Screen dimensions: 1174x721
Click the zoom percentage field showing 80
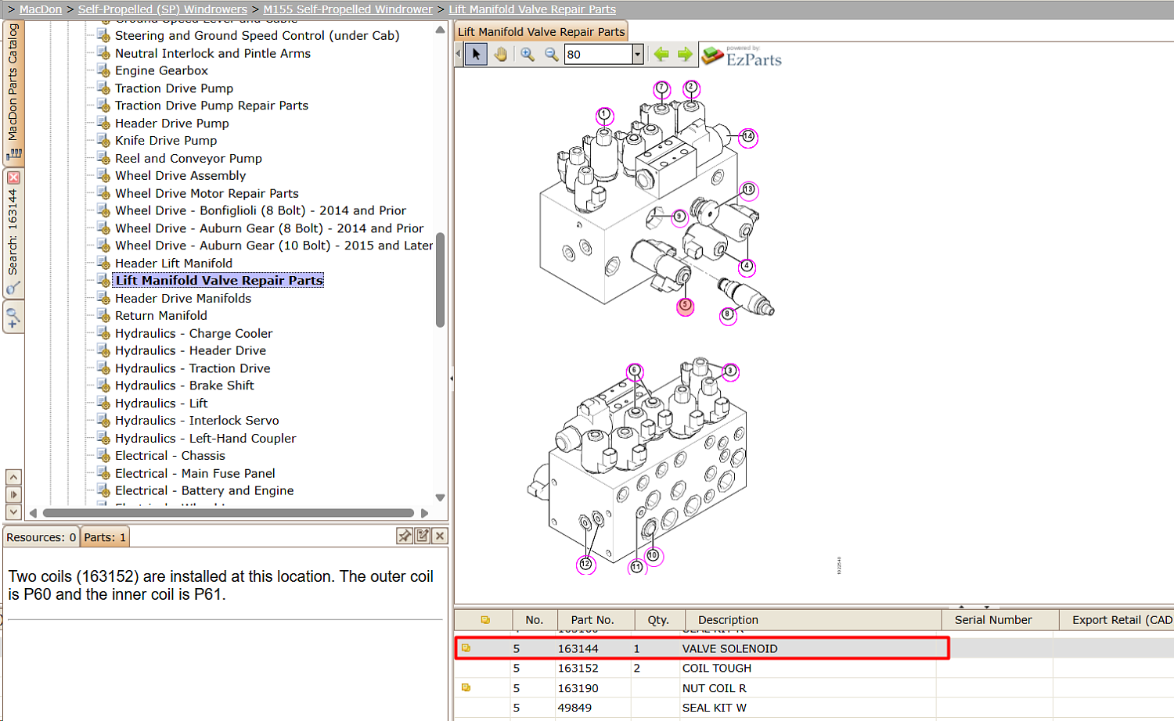click(598, 54)
